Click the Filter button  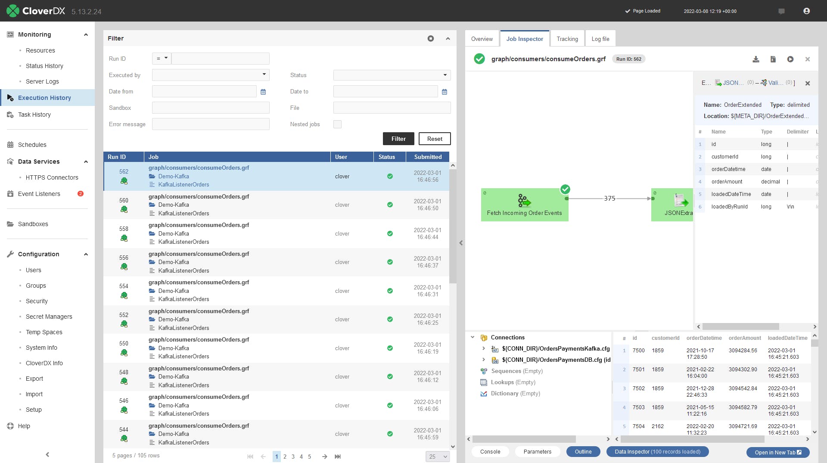398,139
